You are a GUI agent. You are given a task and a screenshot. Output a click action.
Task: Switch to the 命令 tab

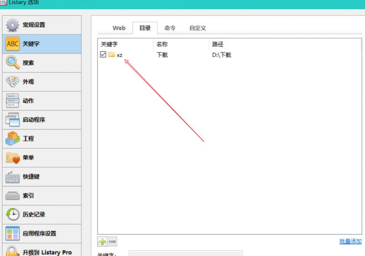[x=170, y=28]
